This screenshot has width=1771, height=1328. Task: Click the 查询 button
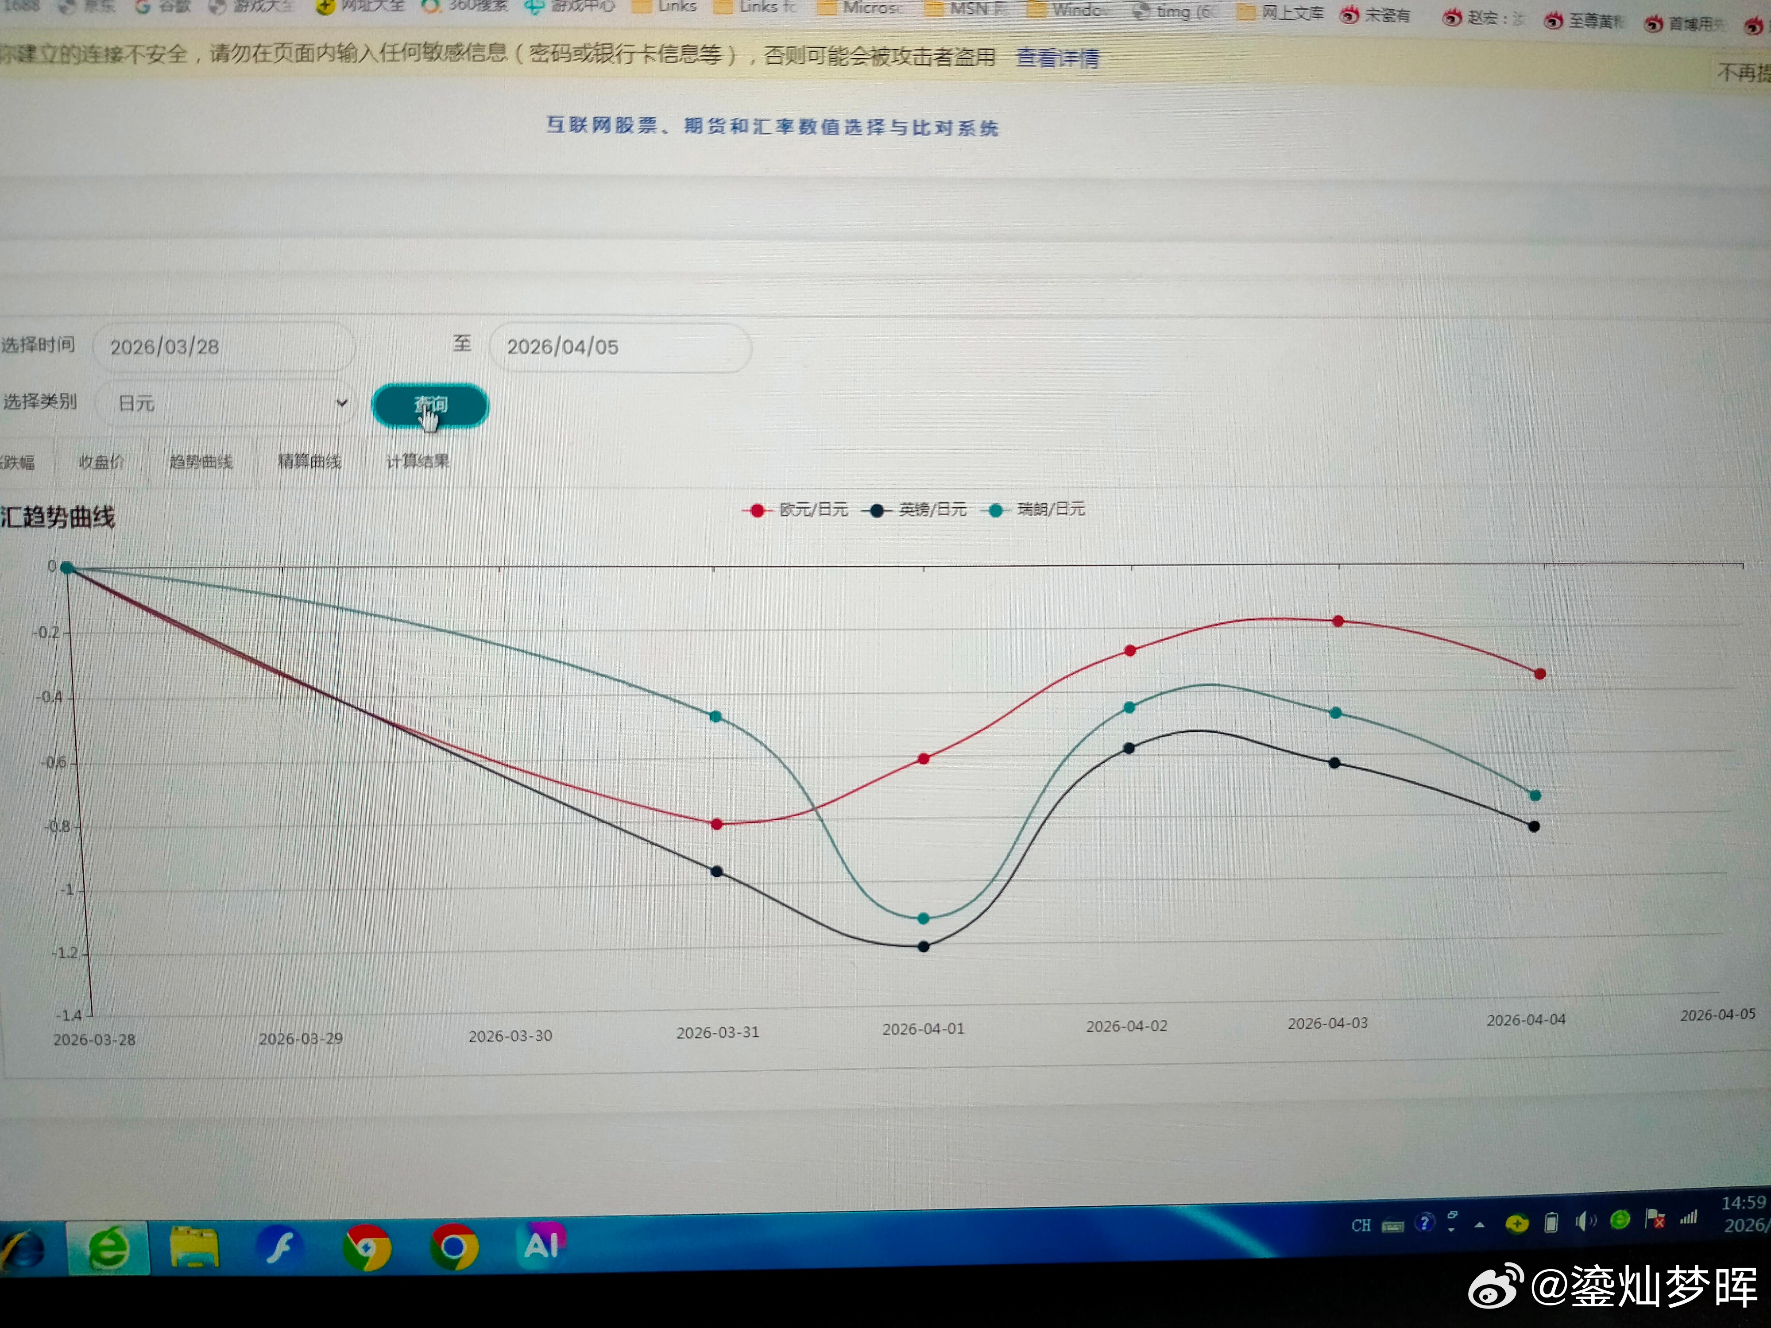[x=430, y=405]
